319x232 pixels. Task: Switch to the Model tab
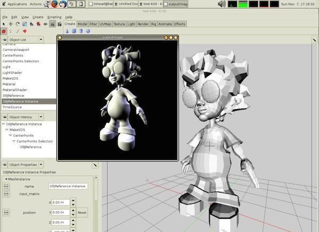coord(82,24)
